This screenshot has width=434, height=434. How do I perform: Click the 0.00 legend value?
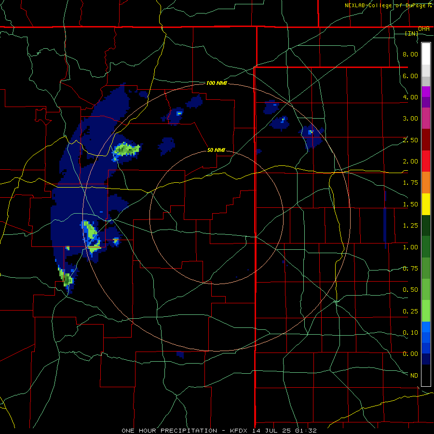[x=410, y=354]
